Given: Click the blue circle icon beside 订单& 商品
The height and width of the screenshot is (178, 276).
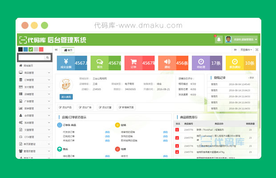Looking at the screenshot, I should pos(60,125).
